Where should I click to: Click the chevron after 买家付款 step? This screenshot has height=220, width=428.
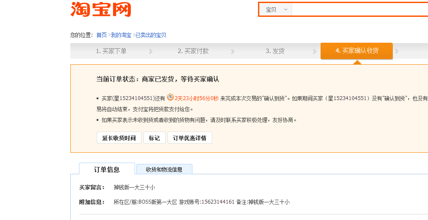(x=233, y=52)
